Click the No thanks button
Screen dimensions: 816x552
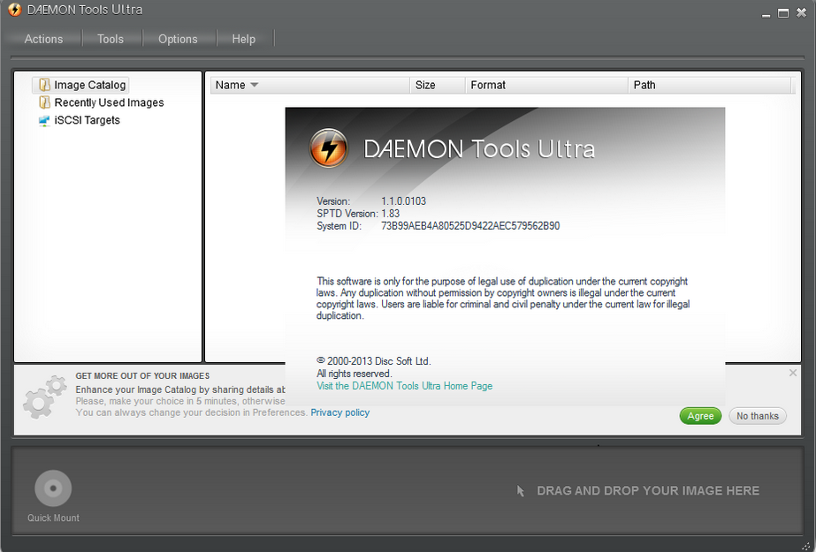click(x=758, y=416)
